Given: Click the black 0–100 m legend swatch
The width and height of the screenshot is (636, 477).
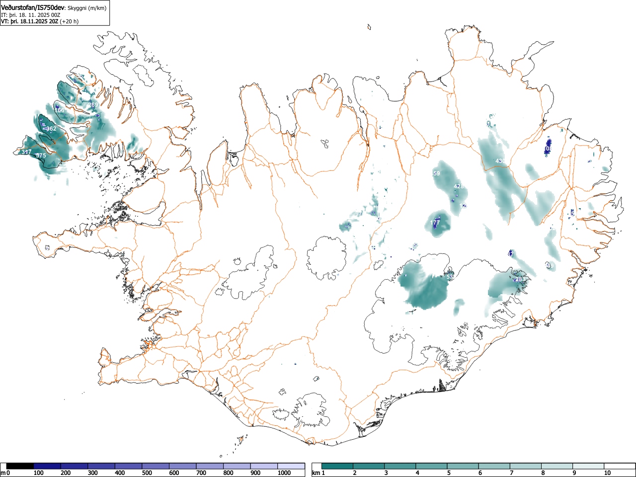Looking at the screenshot, I should coord(20,466).
